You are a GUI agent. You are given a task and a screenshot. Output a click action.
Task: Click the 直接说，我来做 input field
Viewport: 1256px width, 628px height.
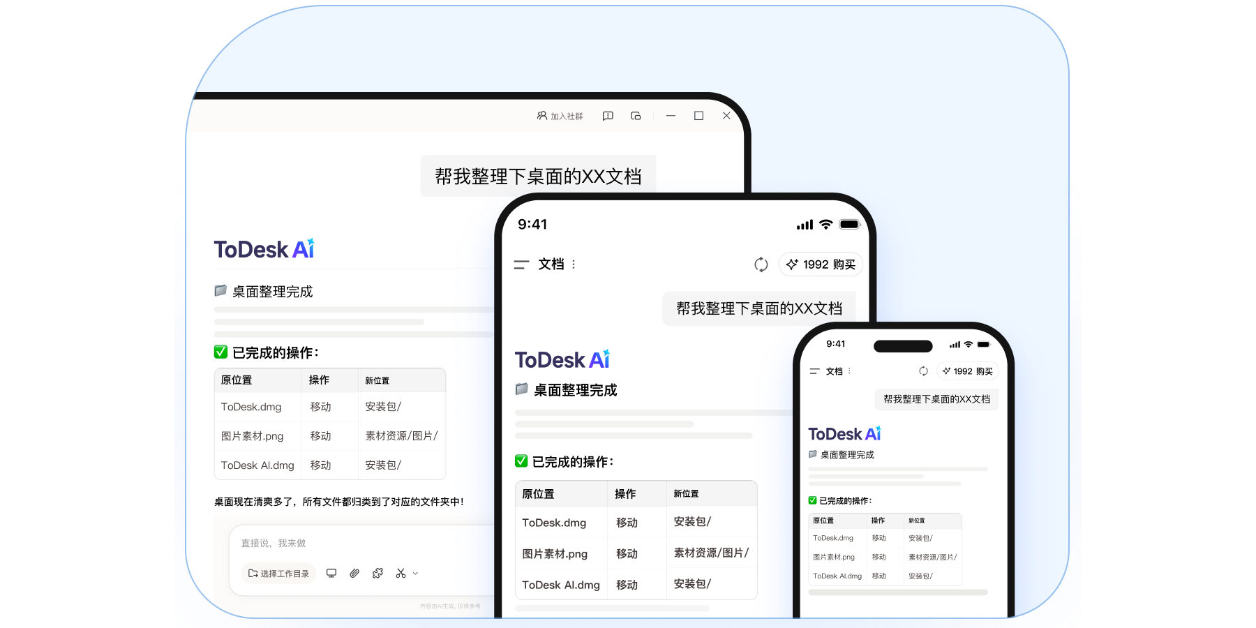[274, 543]
